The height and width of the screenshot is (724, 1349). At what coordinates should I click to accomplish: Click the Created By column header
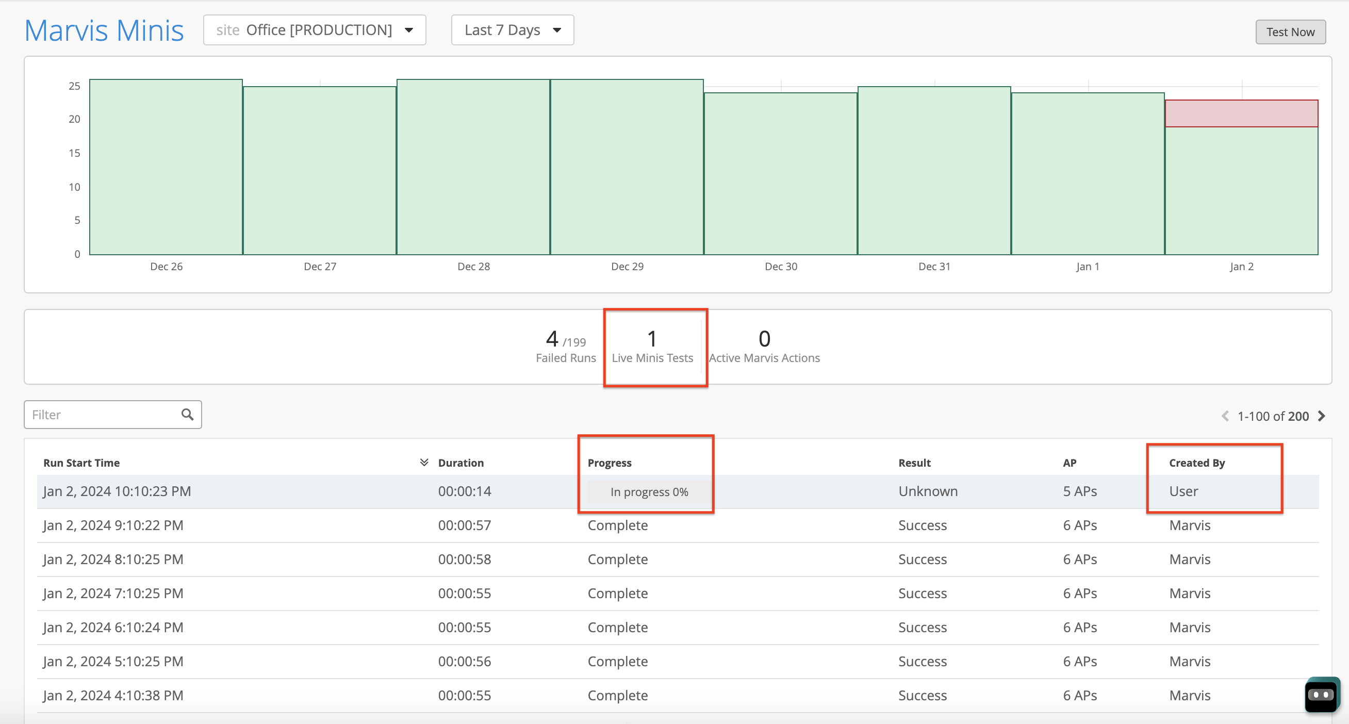tap(1196, 463)
